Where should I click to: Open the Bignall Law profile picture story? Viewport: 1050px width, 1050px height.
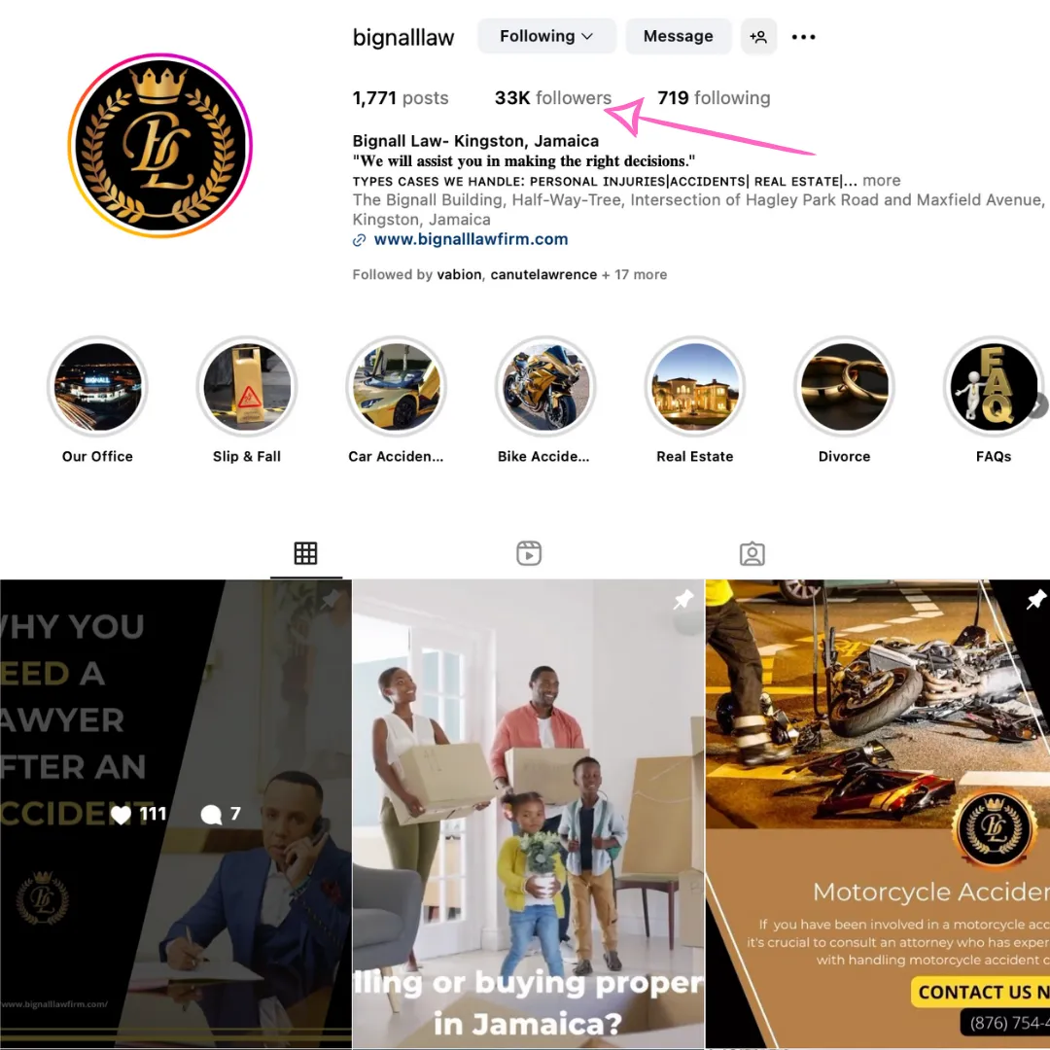[x=159, y=145]
